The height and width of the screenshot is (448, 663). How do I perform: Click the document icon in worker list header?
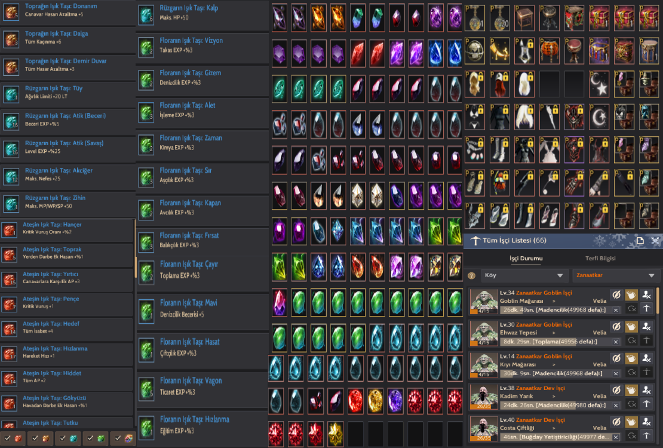(640, 241)
